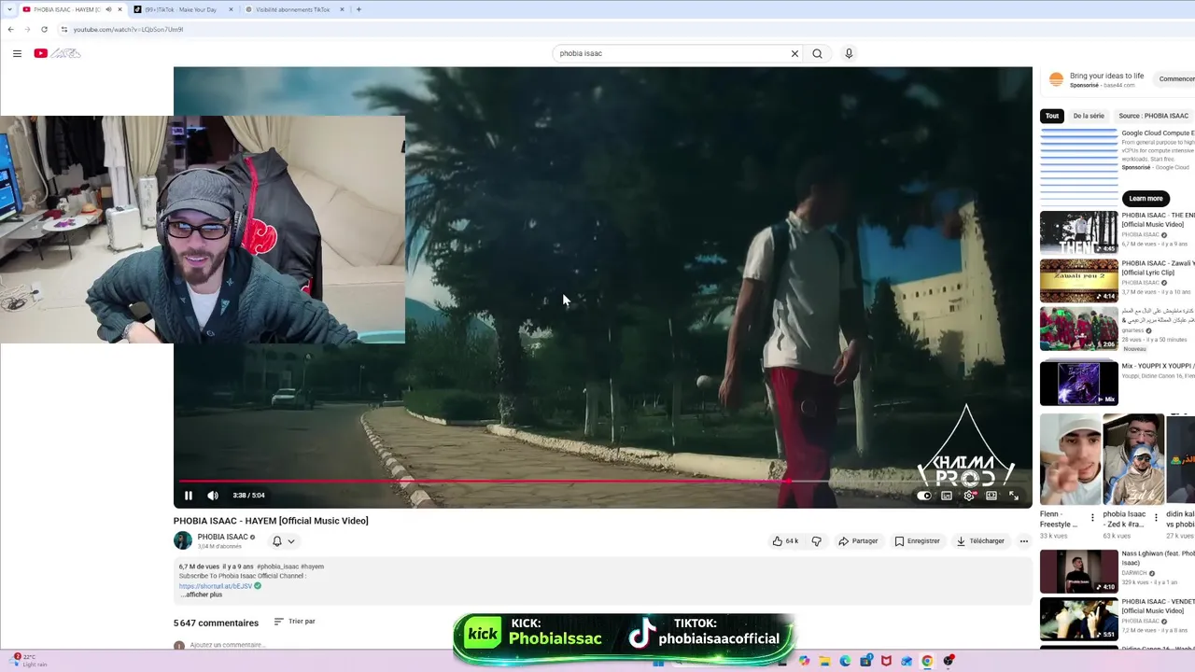Open a new browser tab

click(358, 9)
